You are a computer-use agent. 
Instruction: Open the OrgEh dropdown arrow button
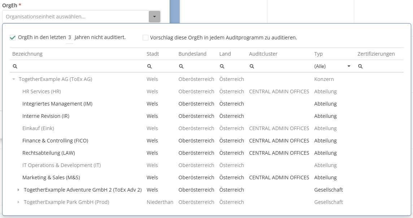pyautogui.click(x=155, y=17)
